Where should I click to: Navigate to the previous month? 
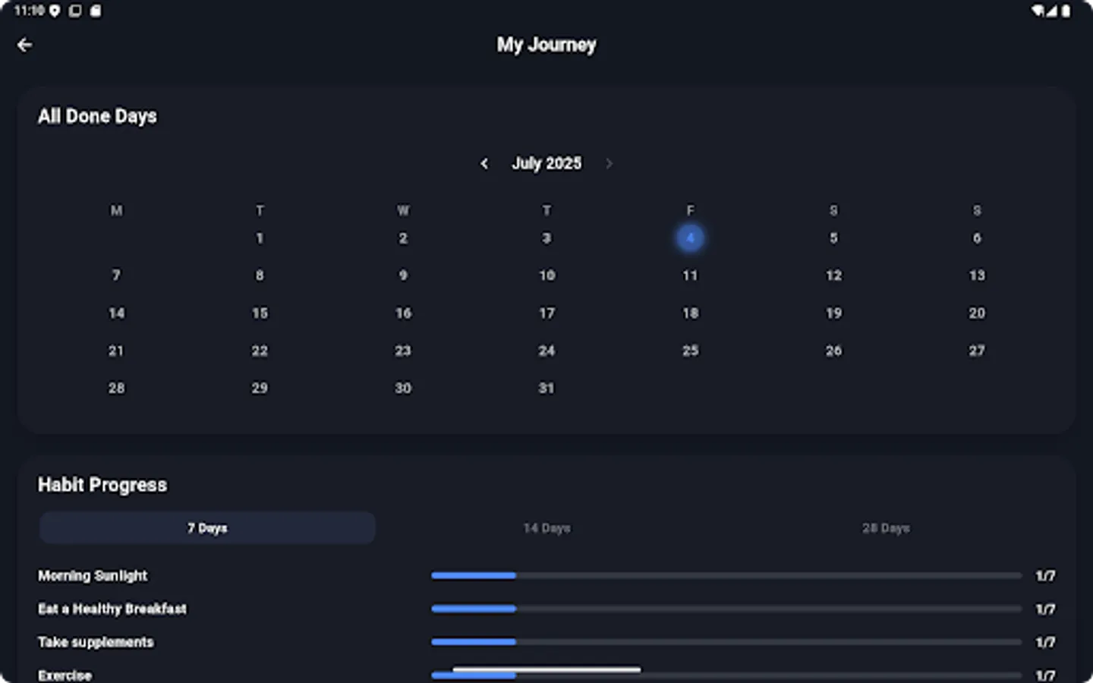pyautogui.click(x=485, y=163)
